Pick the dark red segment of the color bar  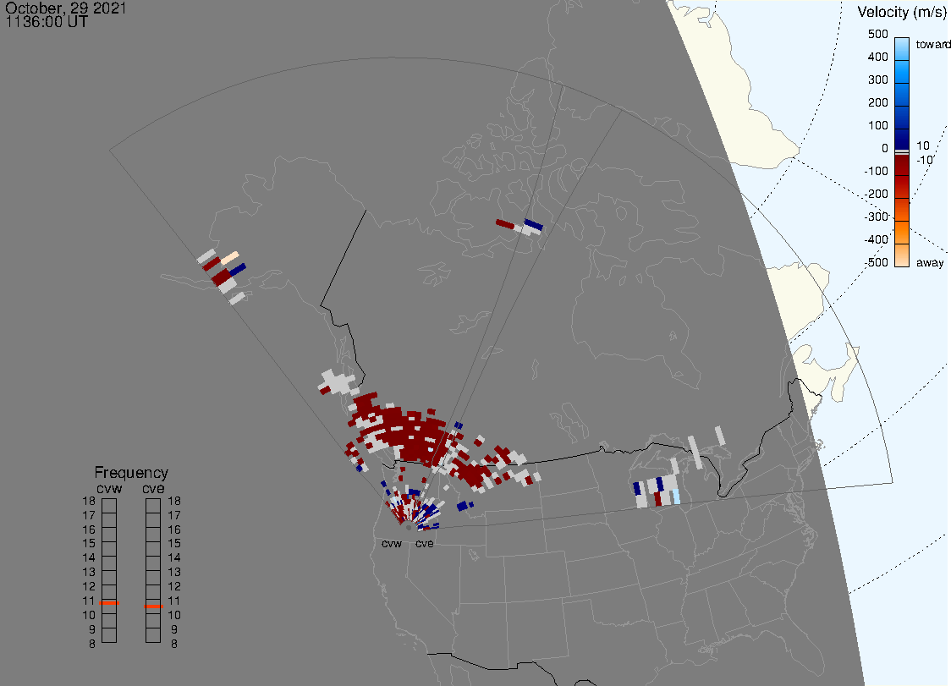902,165
